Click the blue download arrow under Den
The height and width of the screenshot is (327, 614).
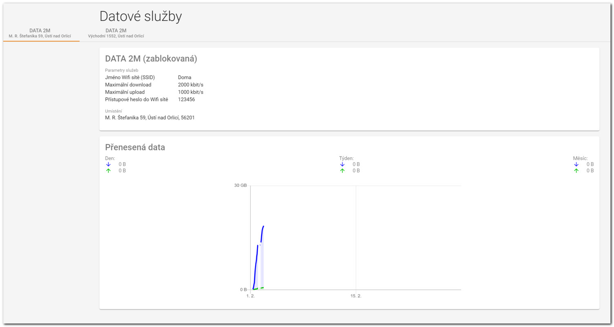point(108,164)
